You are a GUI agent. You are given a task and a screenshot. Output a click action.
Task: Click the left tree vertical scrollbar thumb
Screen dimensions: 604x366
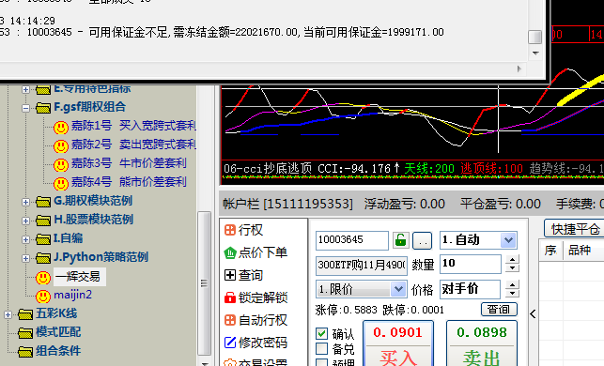click(205, 283)
